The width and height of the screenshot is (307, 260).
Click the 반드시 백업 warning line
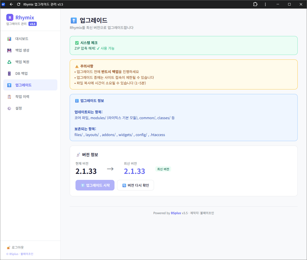point(107,72)
